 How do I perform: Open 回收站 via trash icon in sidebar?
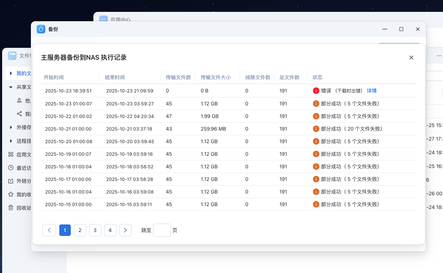(11, 207)
